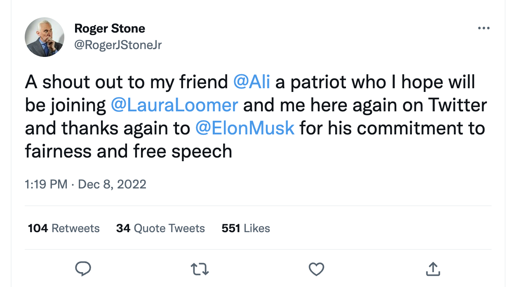Click the word "patriot" in the tweet

(x=317, y=82)
